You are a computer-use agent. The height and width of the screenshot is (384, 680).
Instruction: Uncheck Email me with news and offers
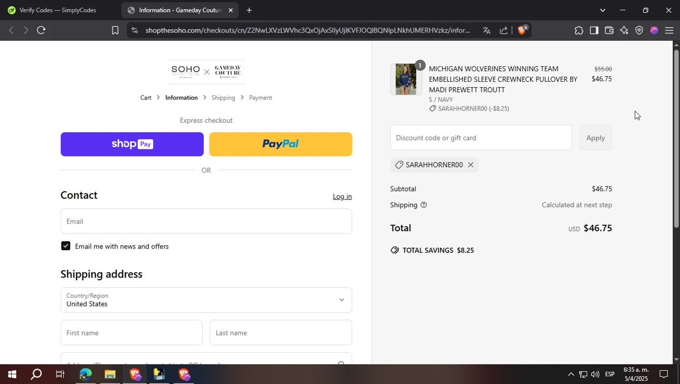tap(66, 246)
